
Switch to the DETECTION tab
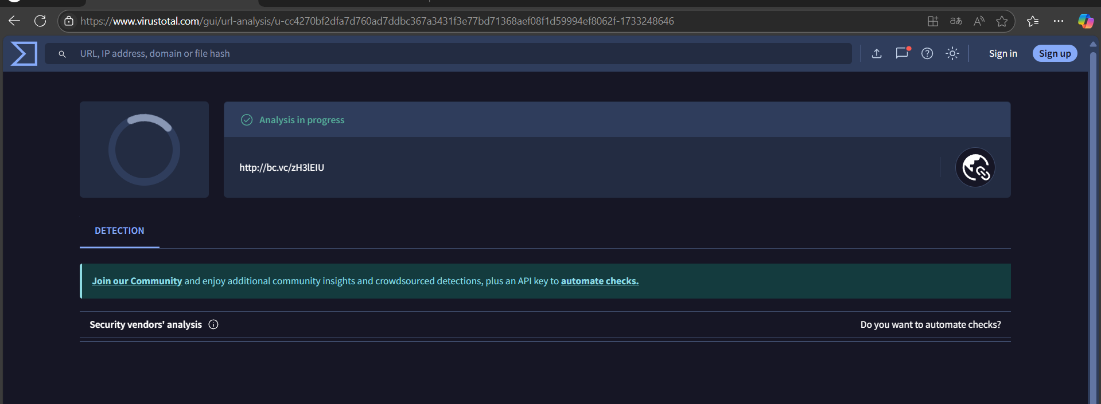tap(119, 230)
